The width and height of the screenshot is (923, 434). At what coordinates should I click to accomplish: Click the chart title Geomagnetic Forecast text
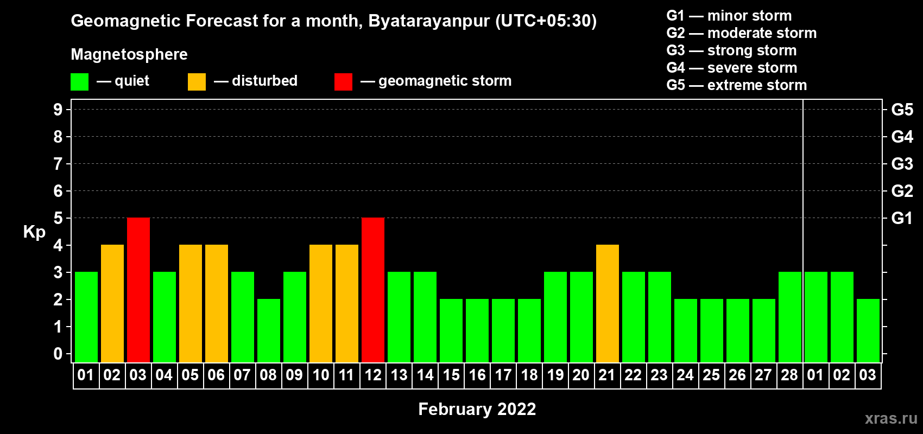pos(334,21)
